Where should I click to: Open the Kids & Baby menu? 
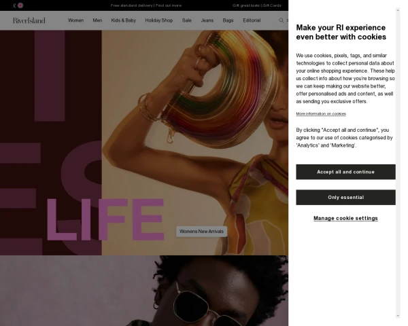click(x=124, y=20)
